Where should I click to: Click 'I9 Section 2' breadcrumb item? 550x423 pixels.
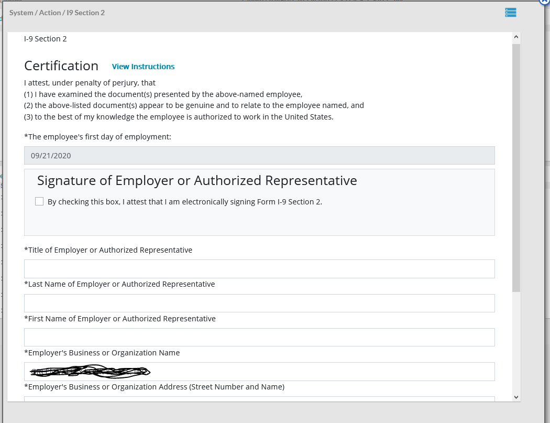[85, 13]
